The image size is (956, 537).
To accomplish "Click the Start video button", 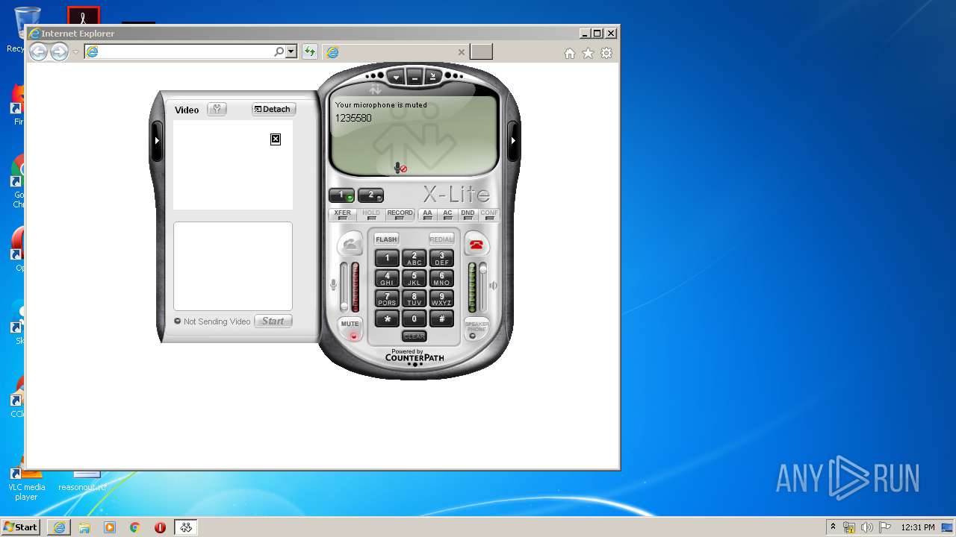I will (273, 321).
